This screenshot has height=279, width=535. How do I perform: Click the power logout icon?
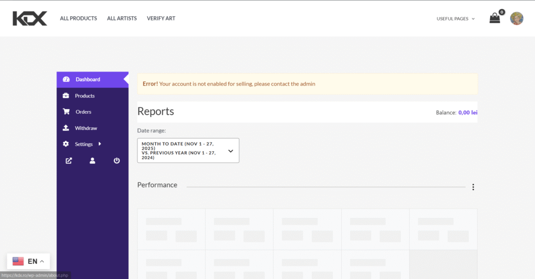(x=117, y=161)
